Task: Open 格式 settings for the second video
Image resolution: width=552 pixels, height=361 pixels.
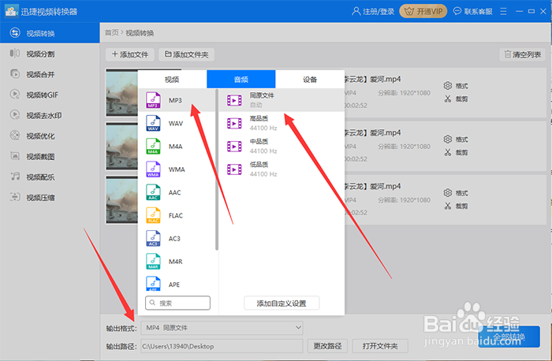Action: point(456,140)
